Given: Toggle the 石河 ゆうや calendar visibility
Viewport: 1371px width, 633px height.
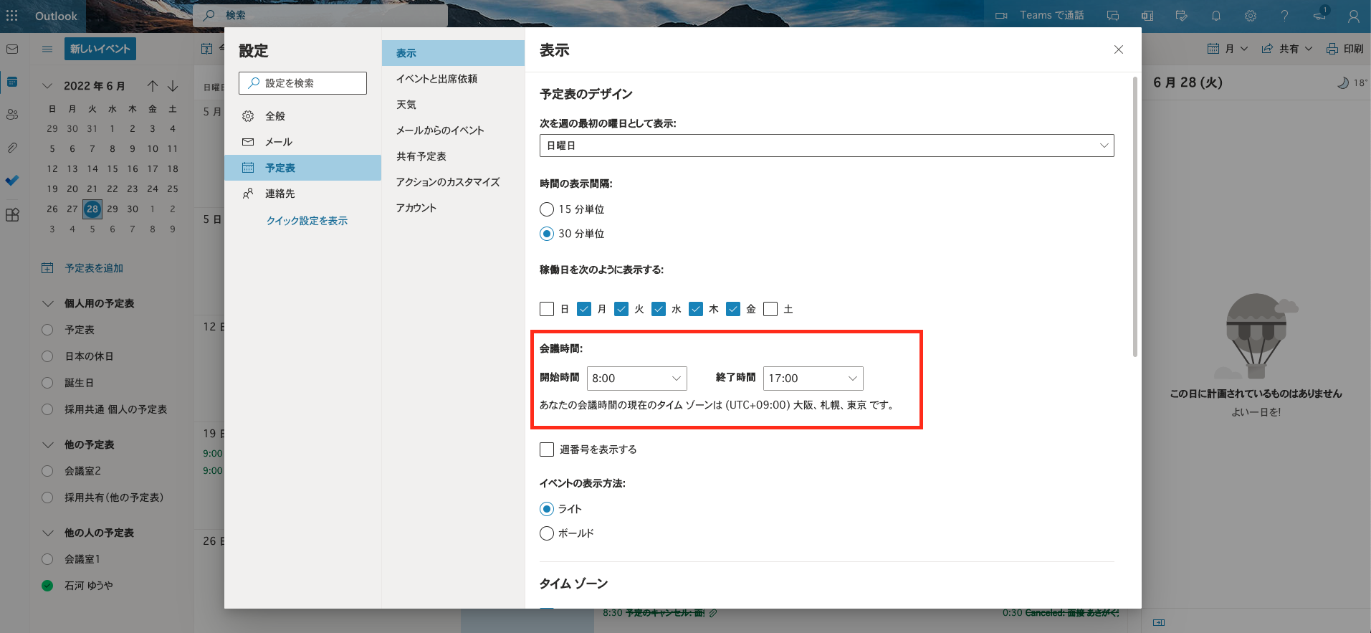Looking at the screenshot, I should [x=47, y=586].
